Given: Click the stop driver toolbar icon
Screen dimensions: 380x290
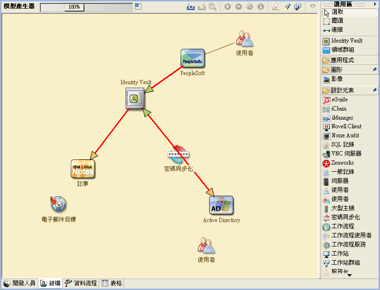Looking at the screenshot, I should (x=239, y=7).
